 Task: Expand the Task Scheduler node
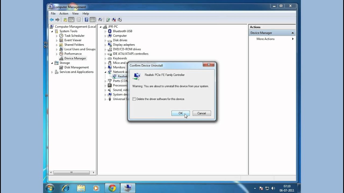(x=57, y=36)
